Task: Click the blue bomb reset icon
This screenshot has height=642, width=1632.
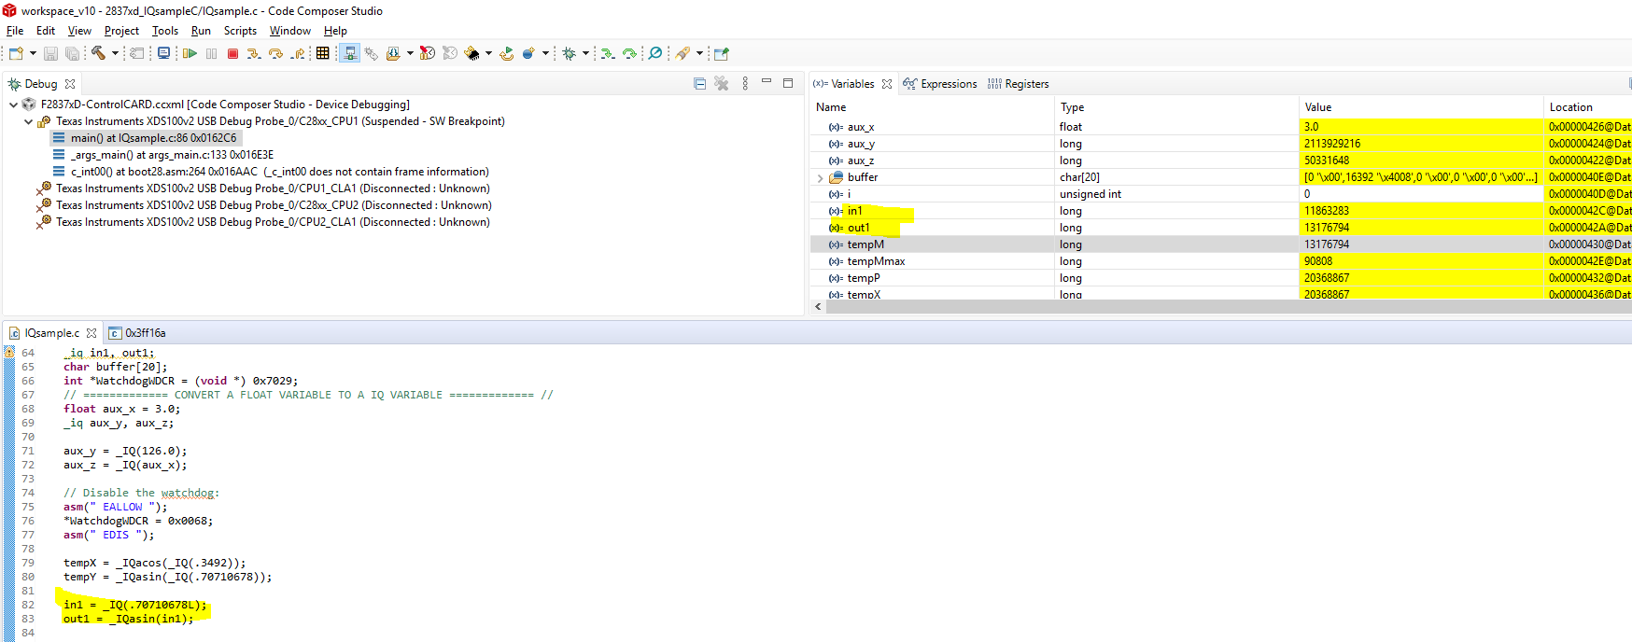Action: [529, 53]
